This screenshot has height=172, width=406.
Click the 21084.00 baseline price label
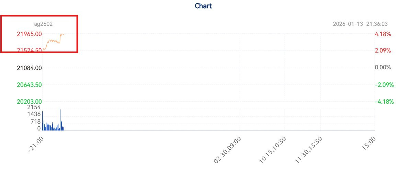click(30, 68)
